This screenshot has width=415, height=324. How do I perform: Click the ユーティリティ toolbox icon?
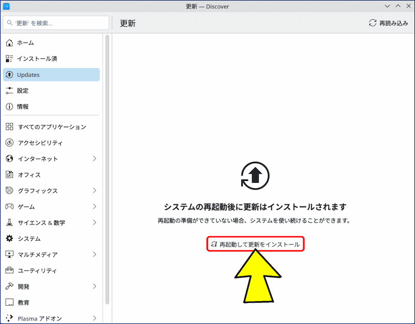[x=9, y=271]
